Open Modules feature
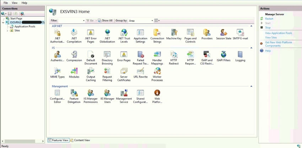This screenshot has height=148, width=302. click(74, 73)
